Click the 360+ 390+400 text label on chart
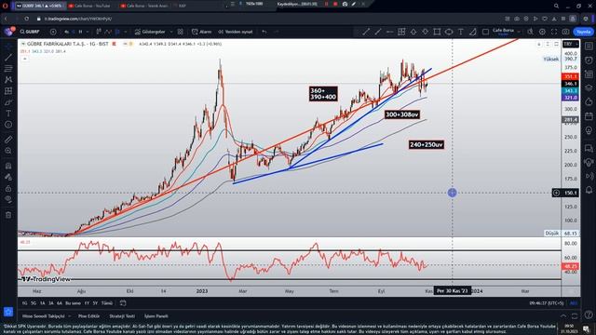 (323, 94)
